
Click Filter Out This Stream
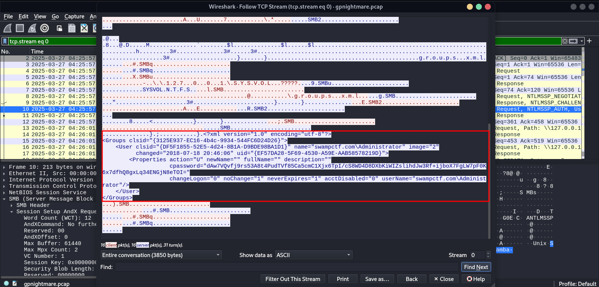point(293,279)
